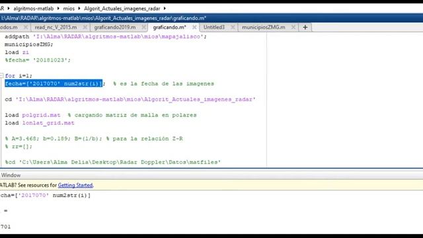Close the read_nc_V_2015.m tab

[85, 27]
